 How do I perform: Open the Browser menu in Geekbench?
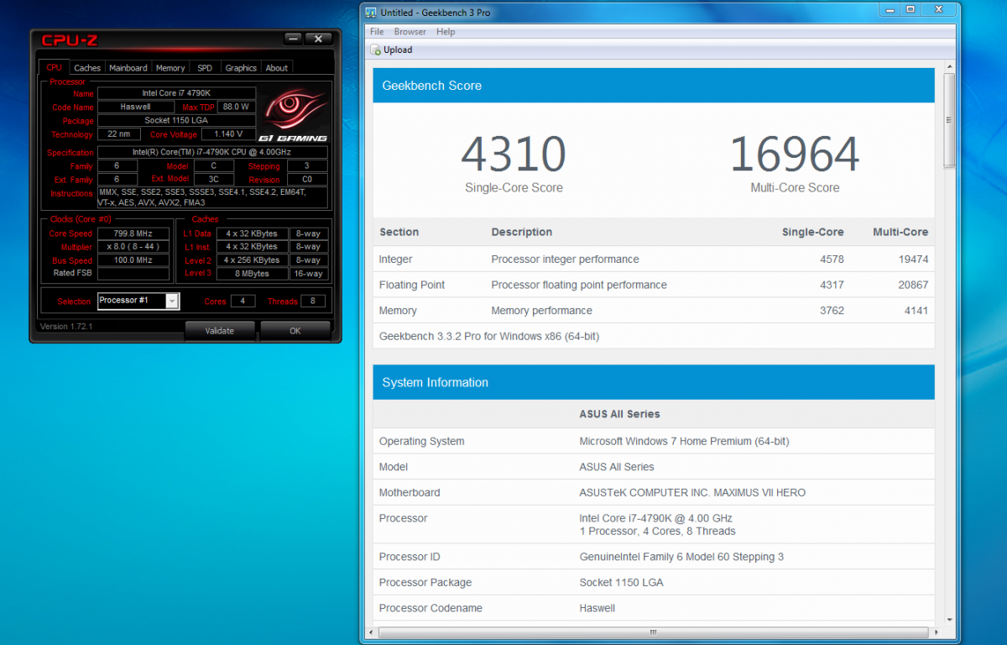click(410, 32)
